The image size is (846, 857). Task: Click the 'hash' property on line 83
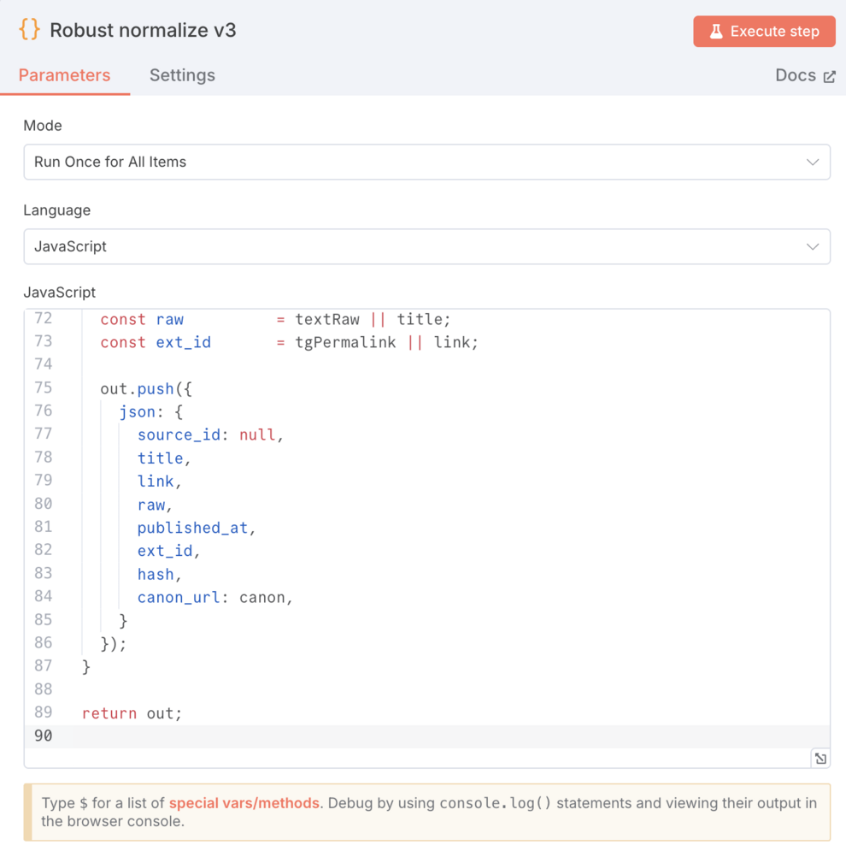(159, 574)
